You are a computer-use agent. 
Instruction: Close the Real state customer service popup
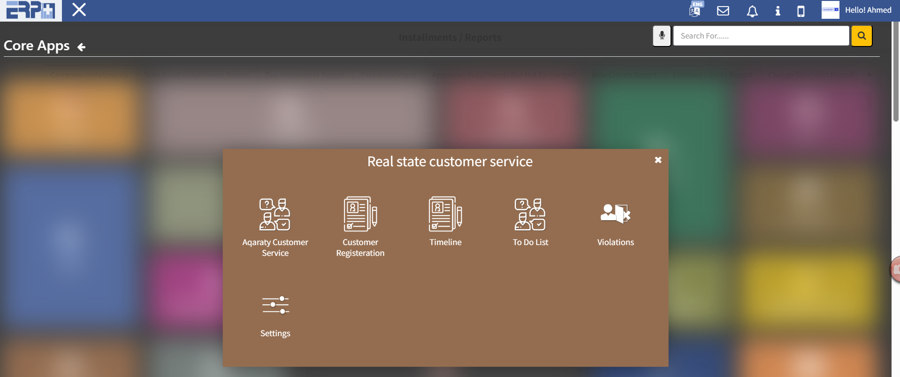point(658,160)
